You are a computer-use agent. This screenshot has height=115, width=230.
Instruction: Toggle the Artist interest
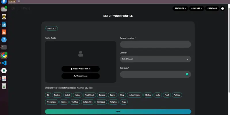68,95
